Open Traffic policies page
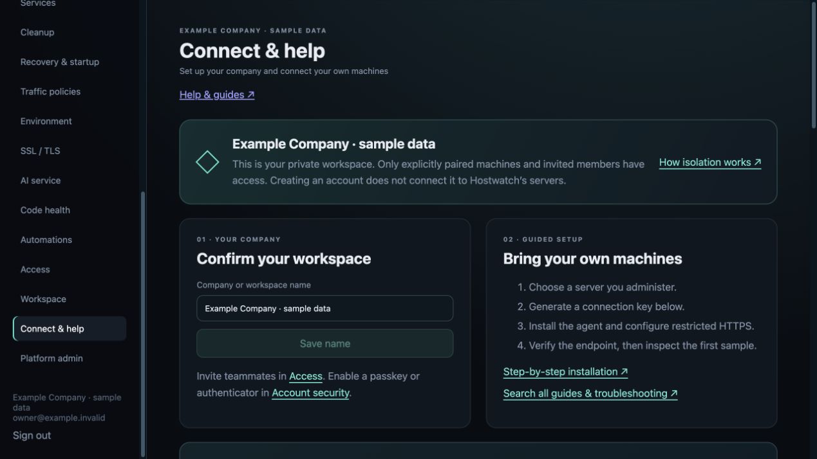Viewport: 817px width, 459px height. coord(70,91)
